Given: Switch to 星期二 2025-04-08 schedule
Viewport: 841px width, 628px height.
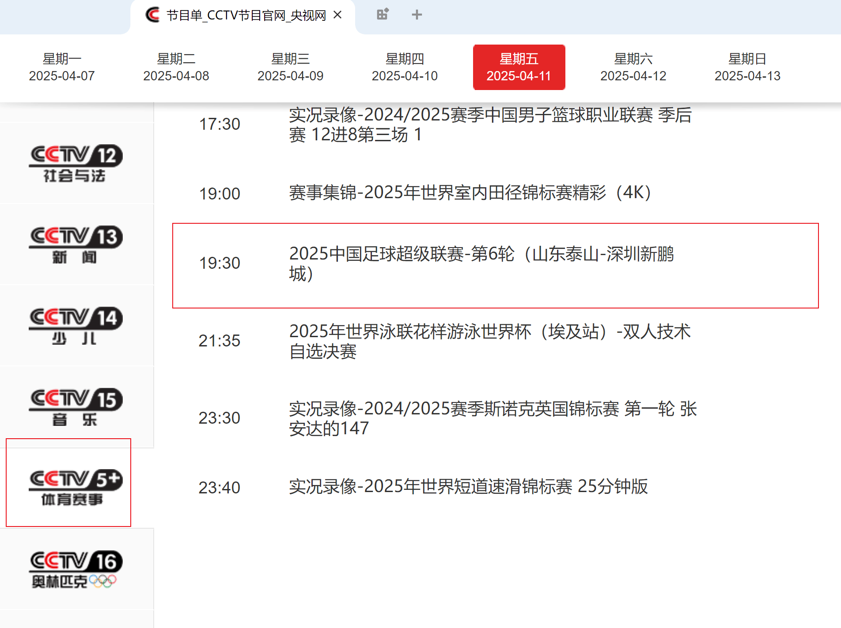Looking at the screenshot, I should click(x=176, y=67).
